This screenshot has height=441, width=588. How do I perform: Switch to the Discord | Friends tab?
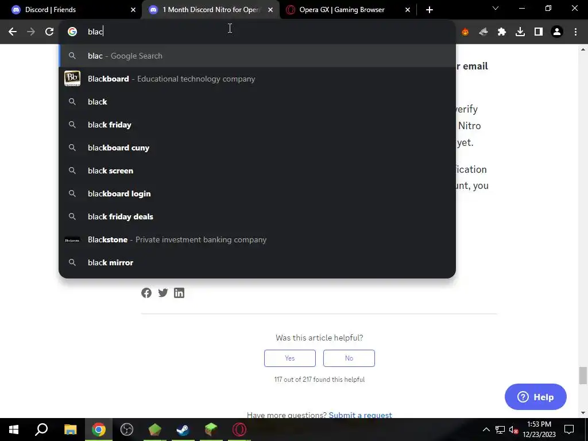click(x=71, y=10)
